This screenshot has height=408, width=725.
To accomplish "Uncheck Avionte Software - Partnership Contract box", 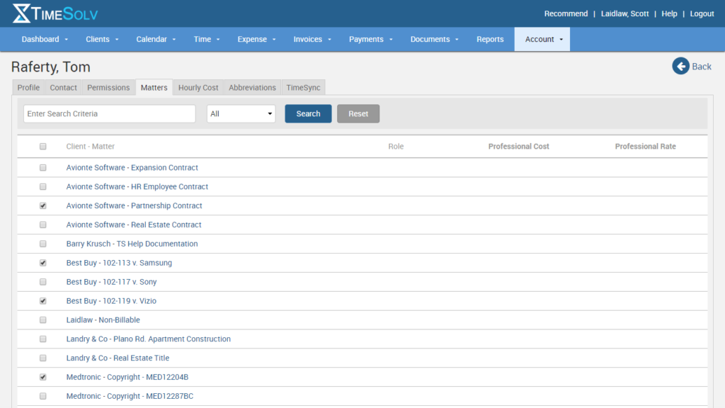I will click(x=43, y=205).
